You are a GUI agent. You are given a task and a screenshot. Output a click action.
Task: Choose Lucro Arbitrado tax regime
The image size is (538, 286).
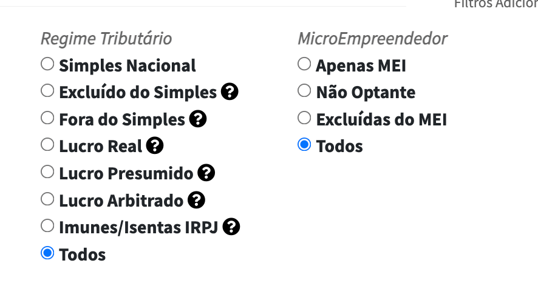(47, 199)
